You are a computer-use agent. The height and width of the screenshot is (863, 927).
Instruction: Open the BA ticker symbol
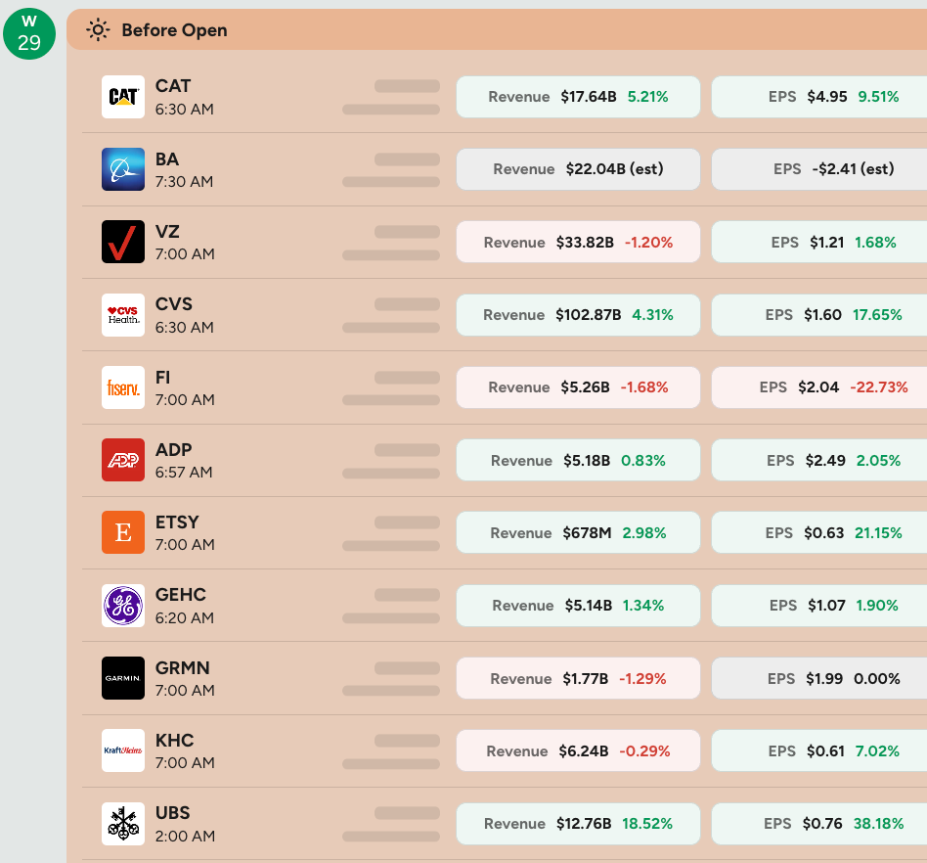tap(166, 159)
